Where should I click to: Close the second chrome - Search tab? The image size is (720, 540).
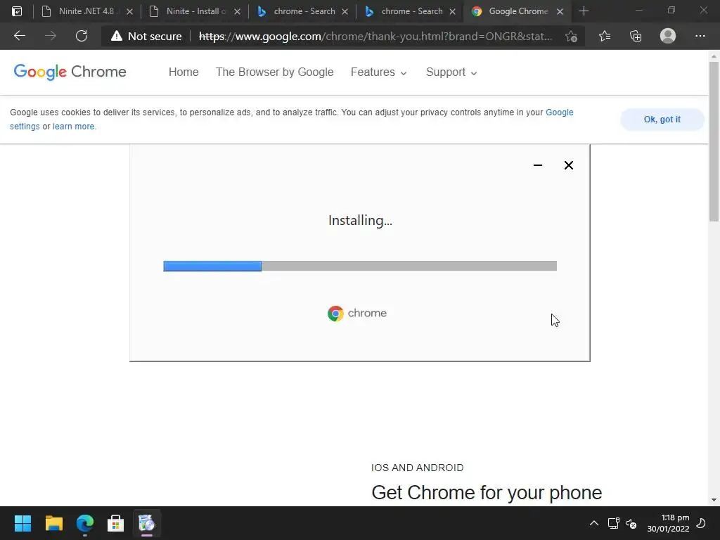[x=452, y=11]
